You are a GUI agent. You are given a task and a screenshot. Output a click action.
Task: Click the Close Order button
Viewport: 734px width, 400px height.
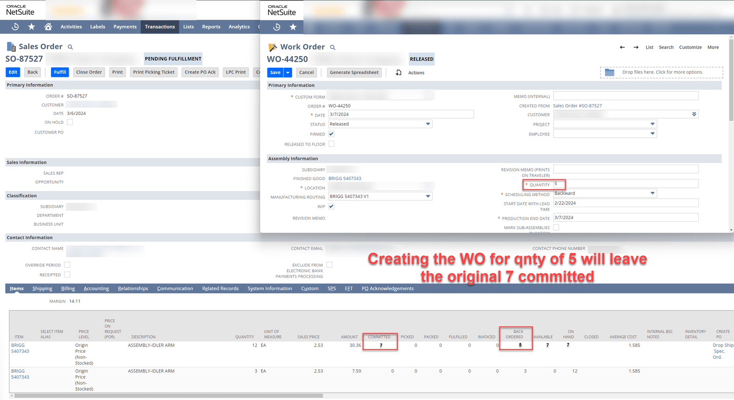(89, 72)
